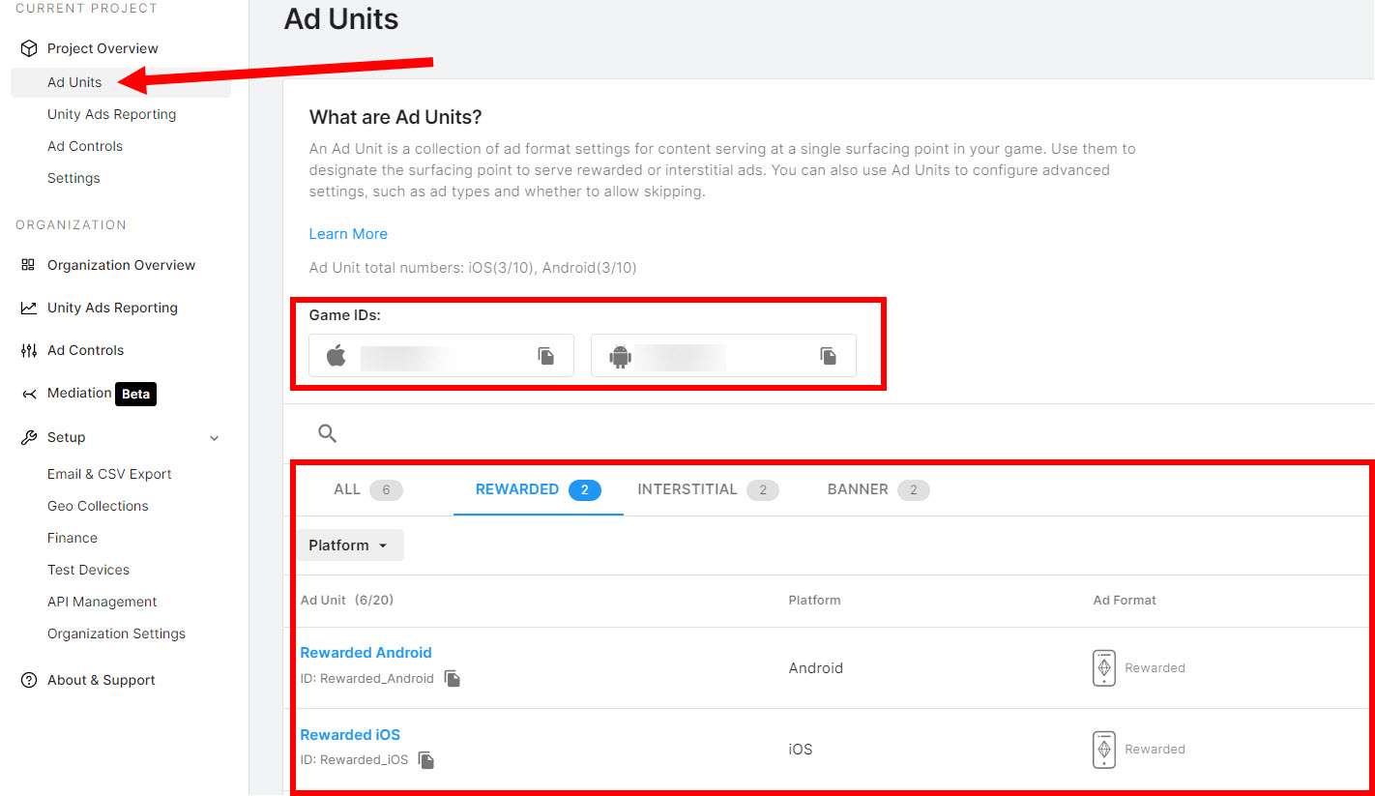Open Organization Settings
Image resolution: width=1375 pixels, height=796 pixels.
(116, 634)
